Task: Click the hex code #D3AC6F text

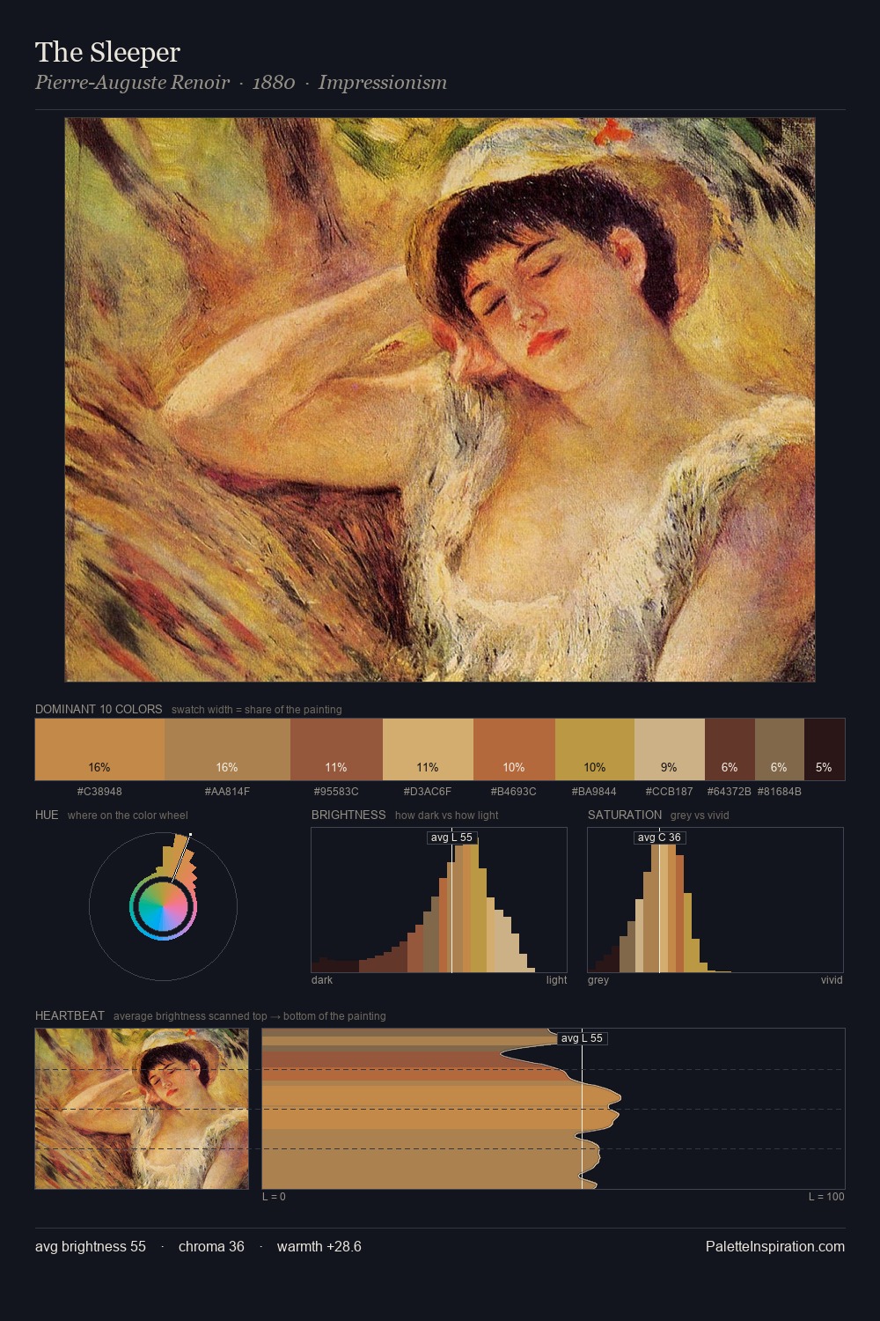Action: point(428,792)
